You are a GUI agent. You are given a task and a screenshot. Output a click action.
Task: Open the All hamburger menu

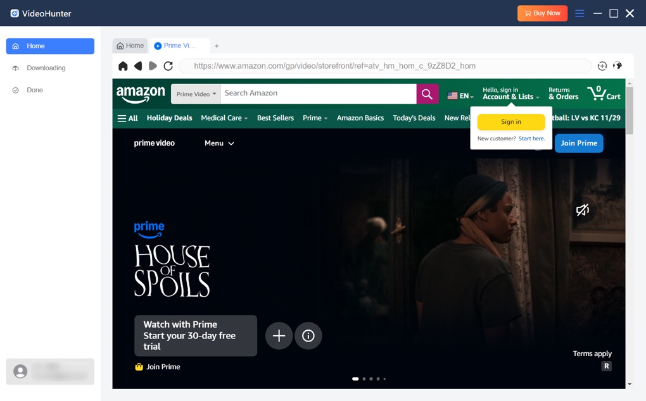pos(127,118)
